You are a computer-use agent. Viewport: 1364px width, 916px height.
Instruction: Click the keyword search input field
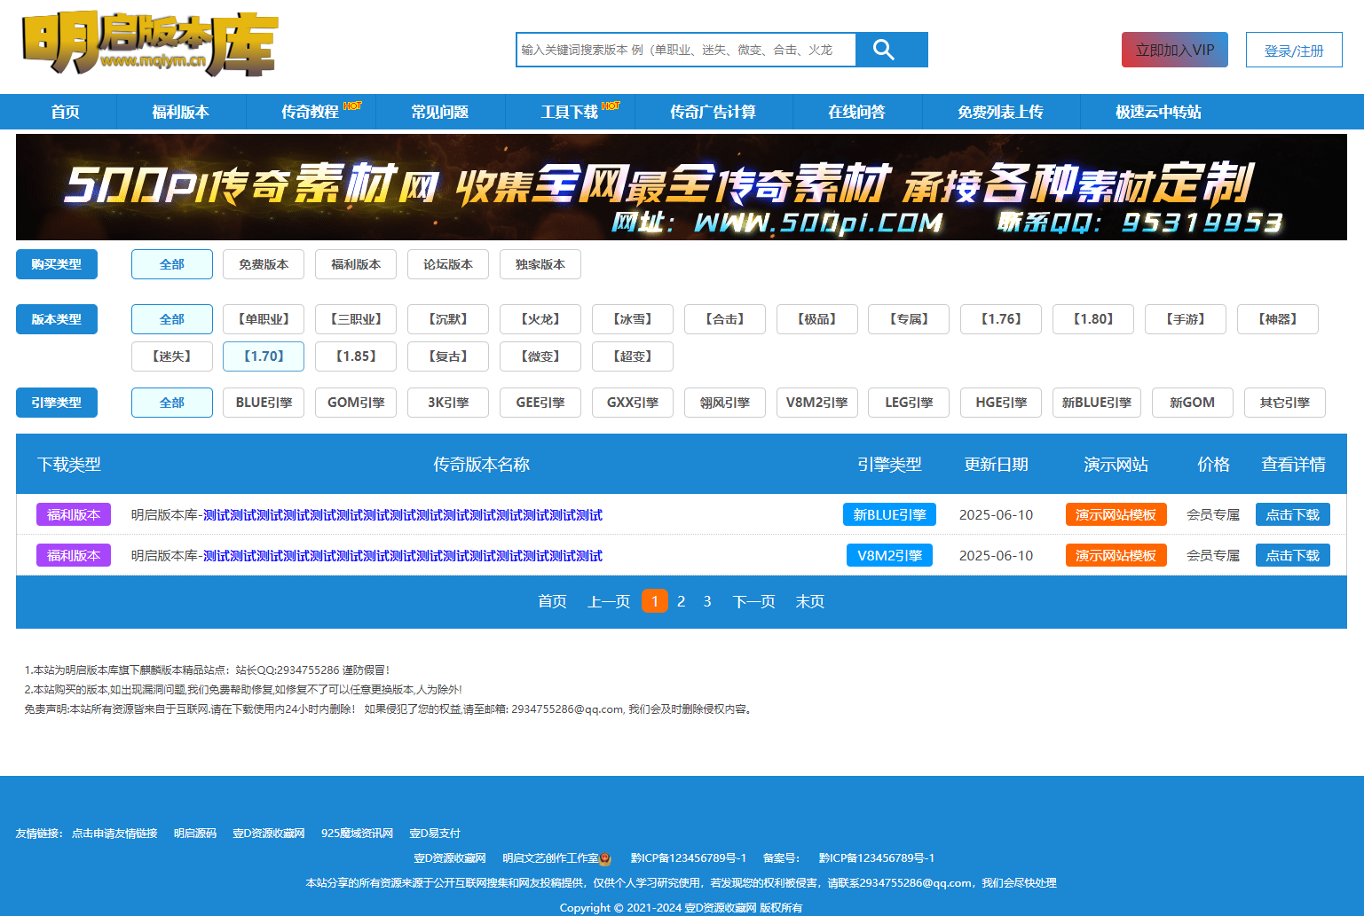pos(683,50)
